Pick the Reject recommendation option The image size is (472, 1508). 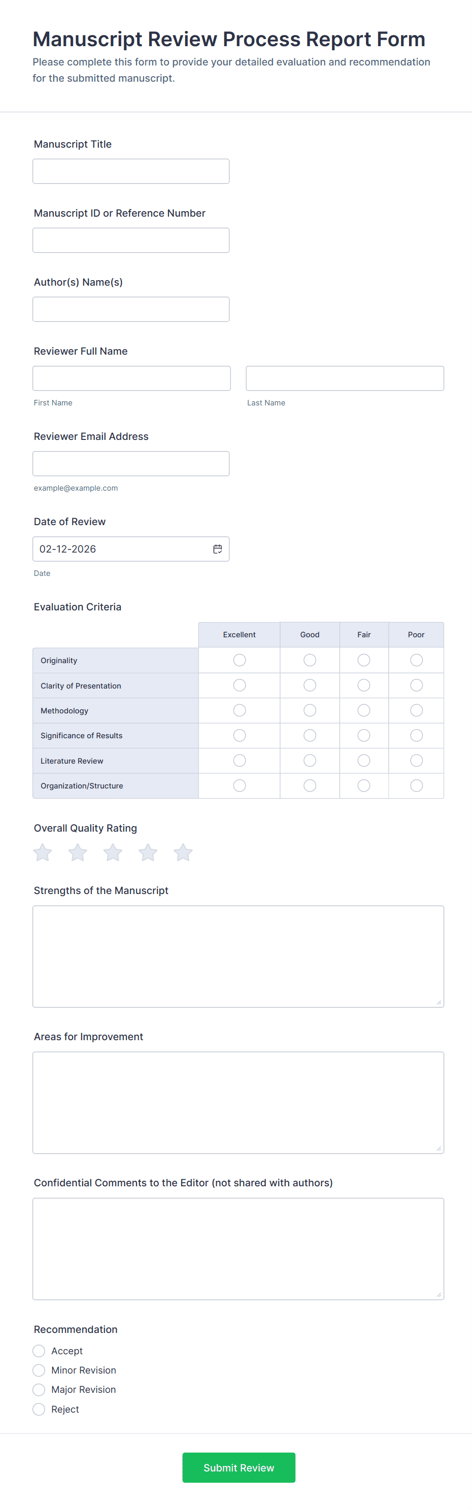point(39,1409)
